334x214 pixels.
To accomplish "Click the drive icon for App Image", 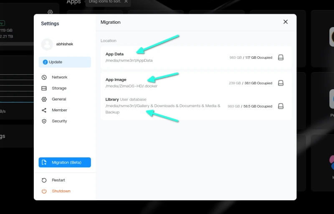I will (x=281, y=83).
